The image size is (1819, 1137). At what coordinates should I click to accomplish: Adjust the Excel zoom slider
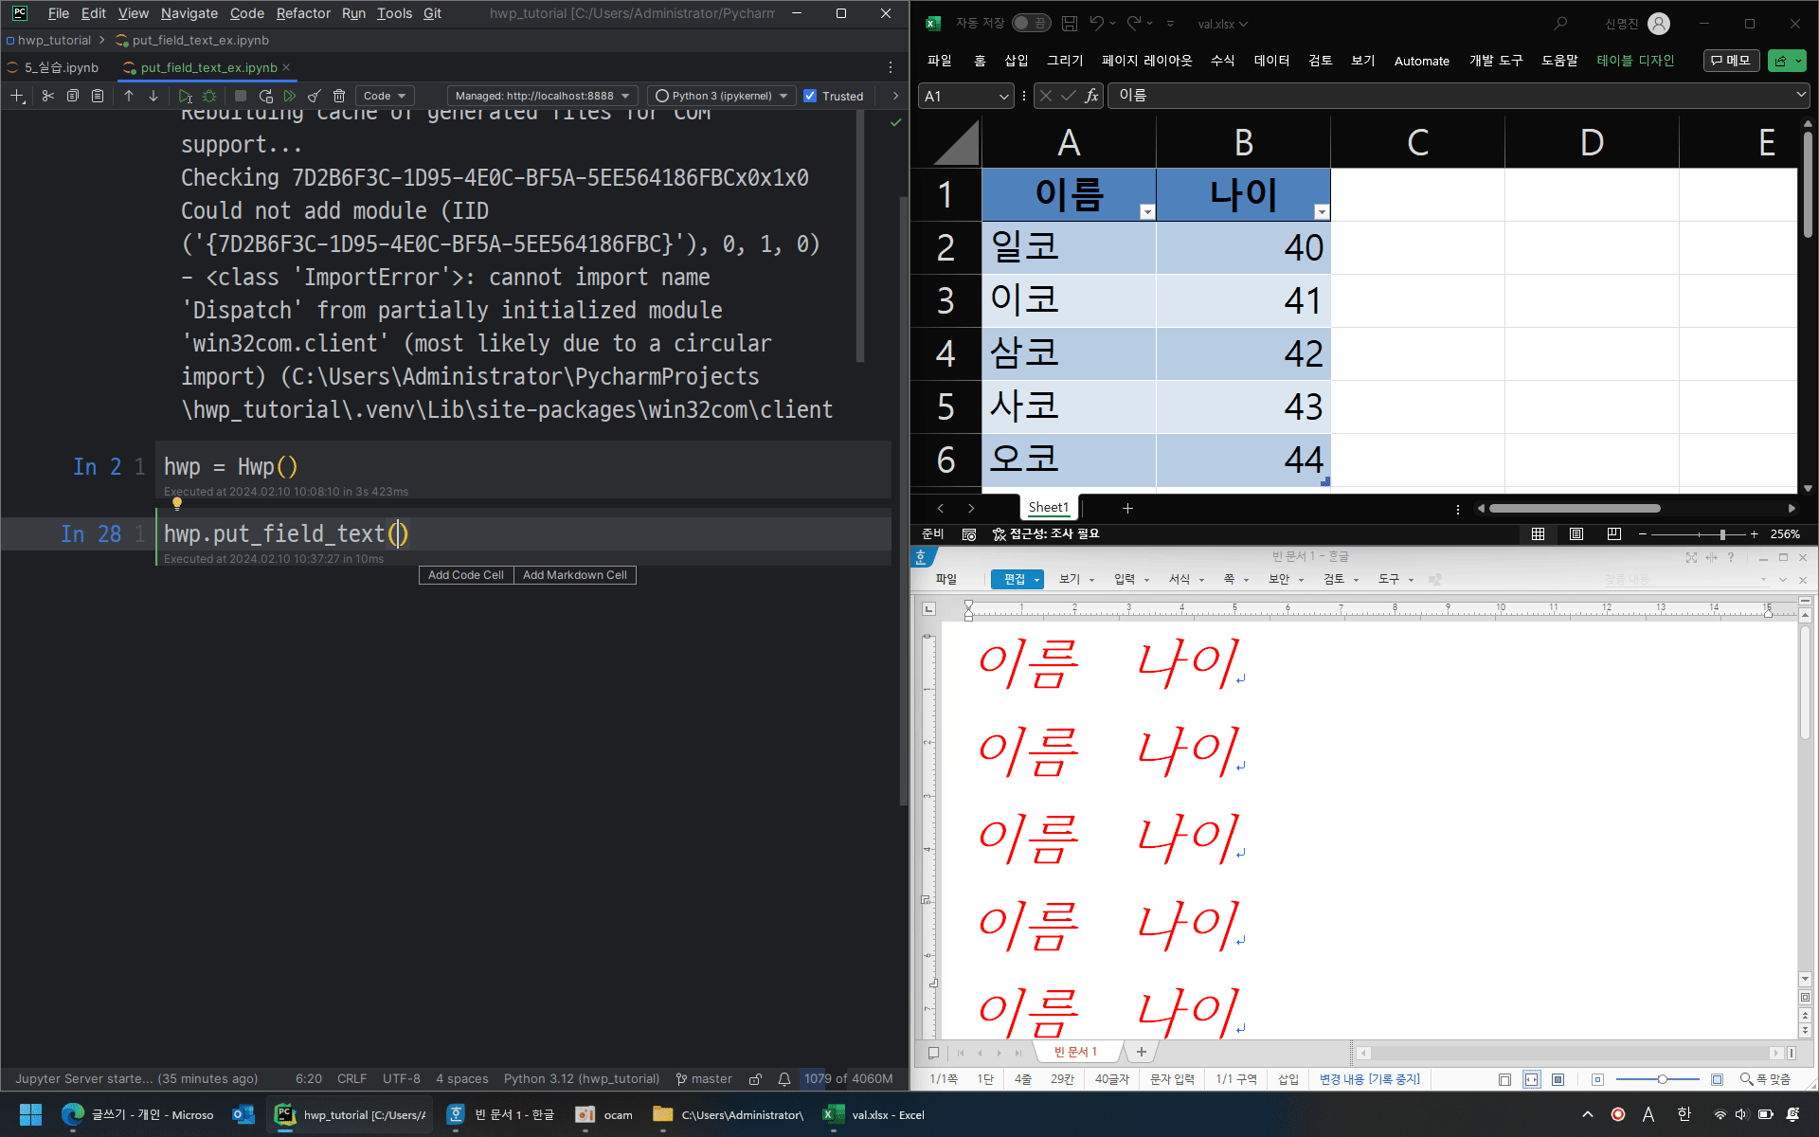(1721, 534)
